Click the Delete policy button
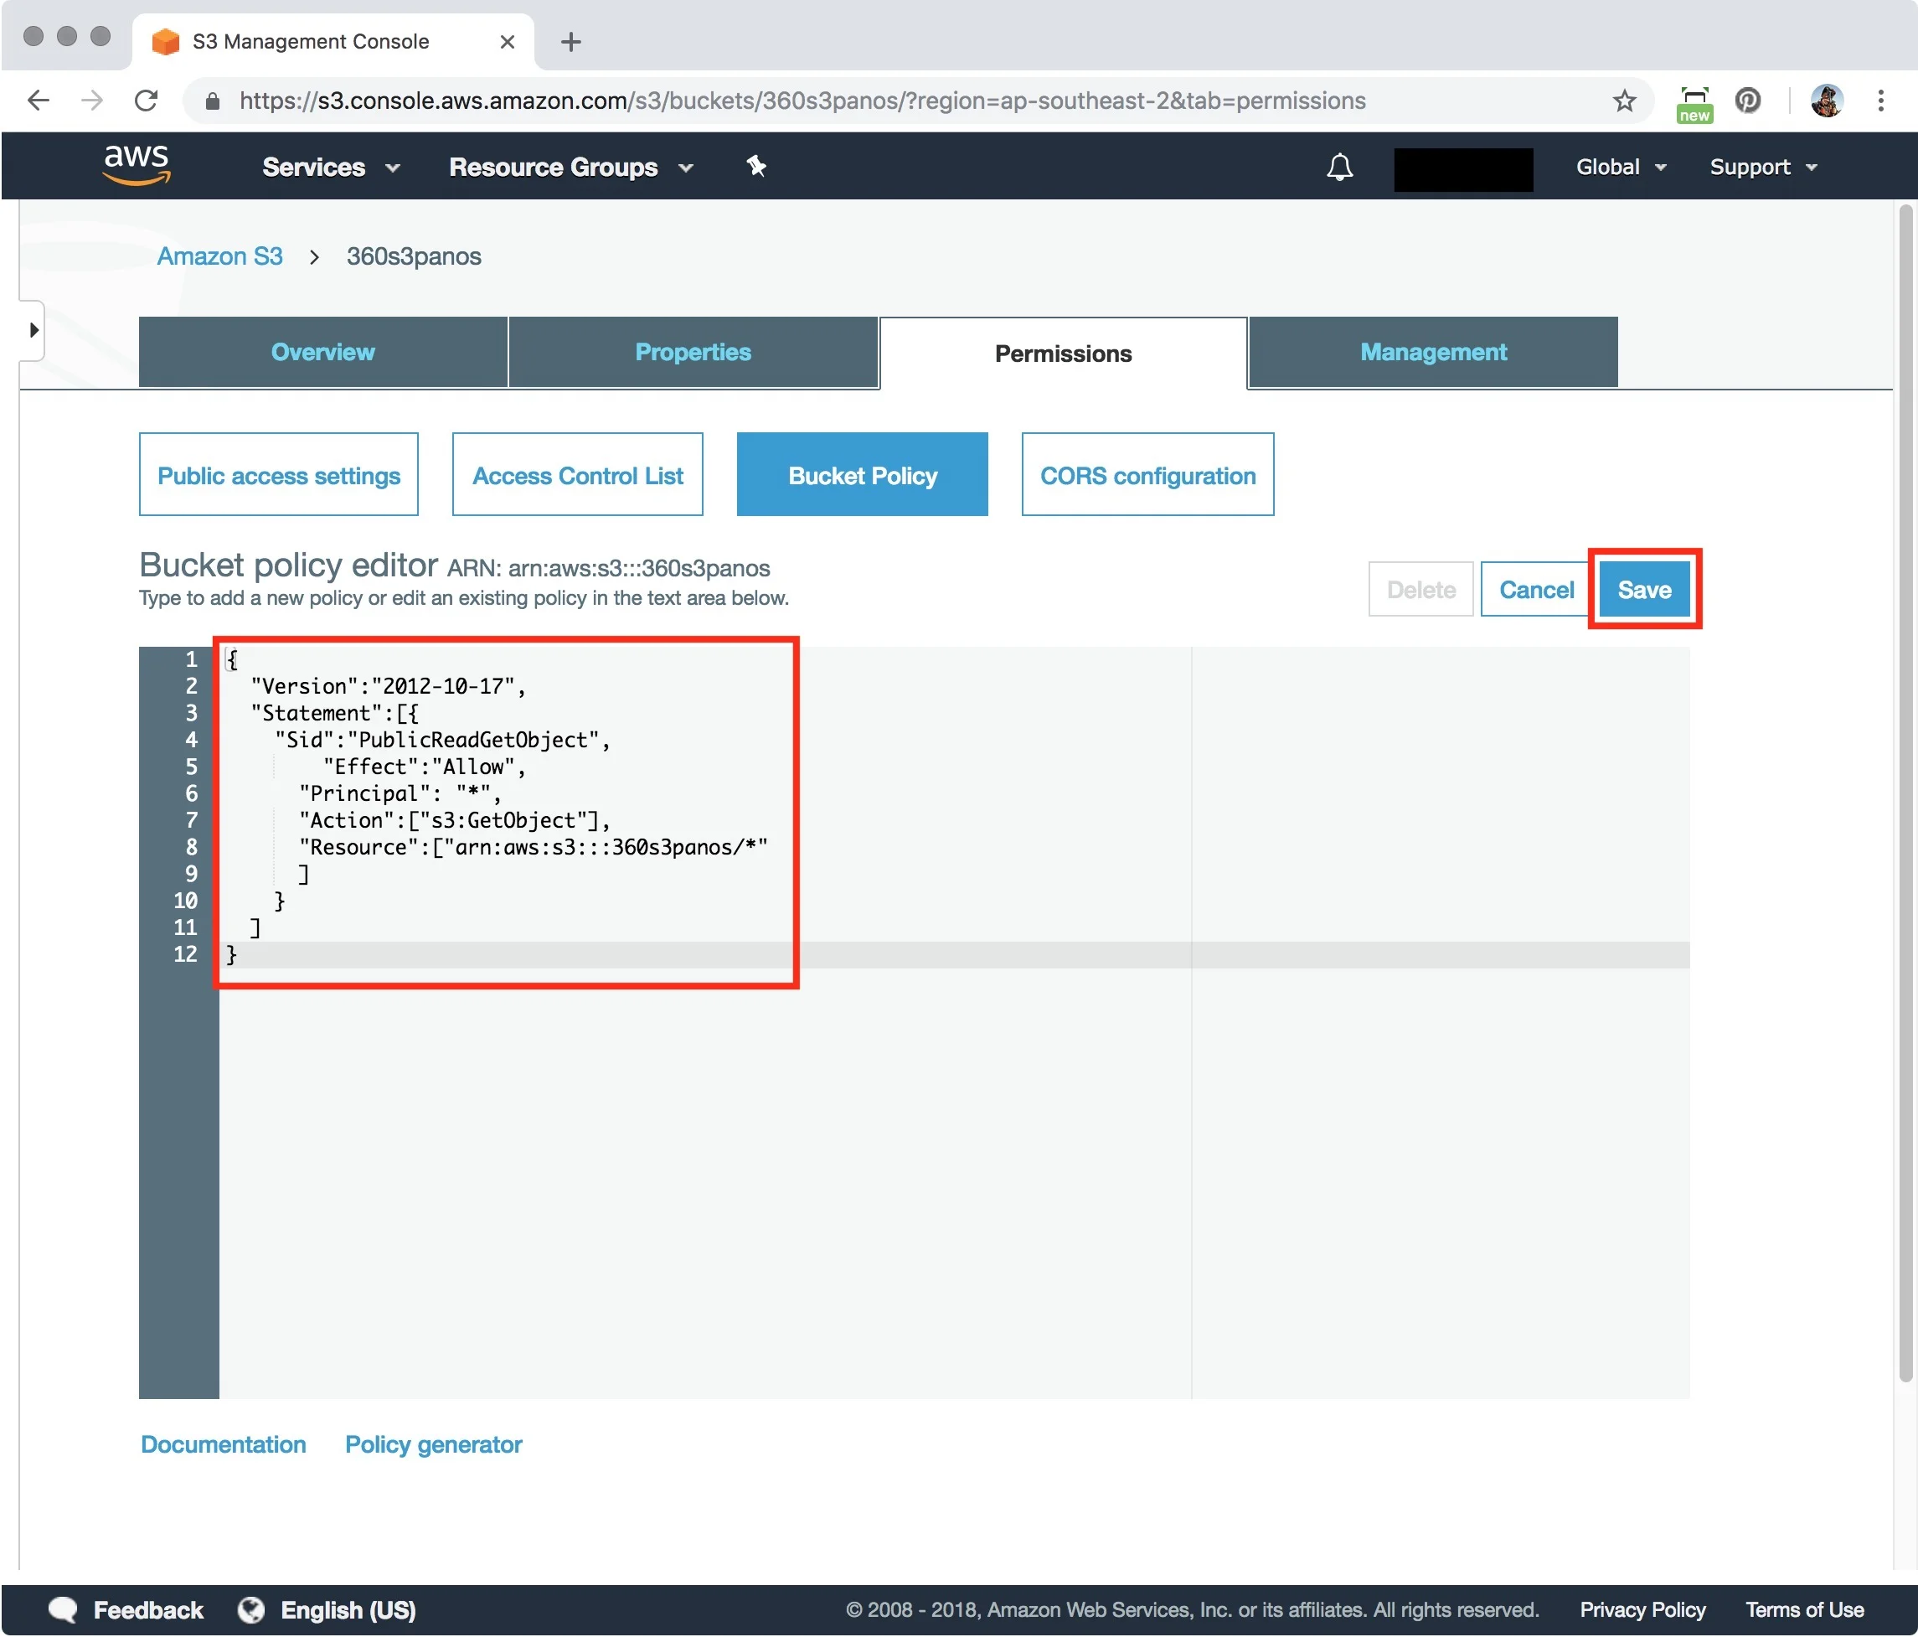This screenshot has width=1918, height=1637. point(1420,590)
